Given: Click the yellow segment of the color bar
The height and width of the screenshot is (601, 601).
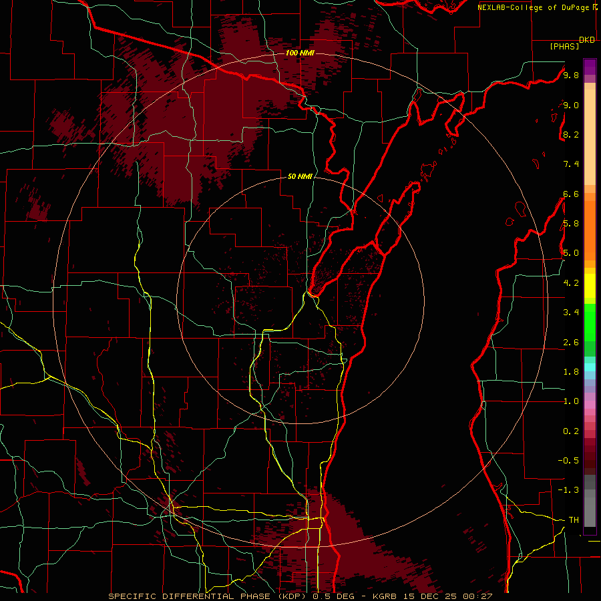Looking at the screenshot, I should pyautogui.click(x=590, y=286).
